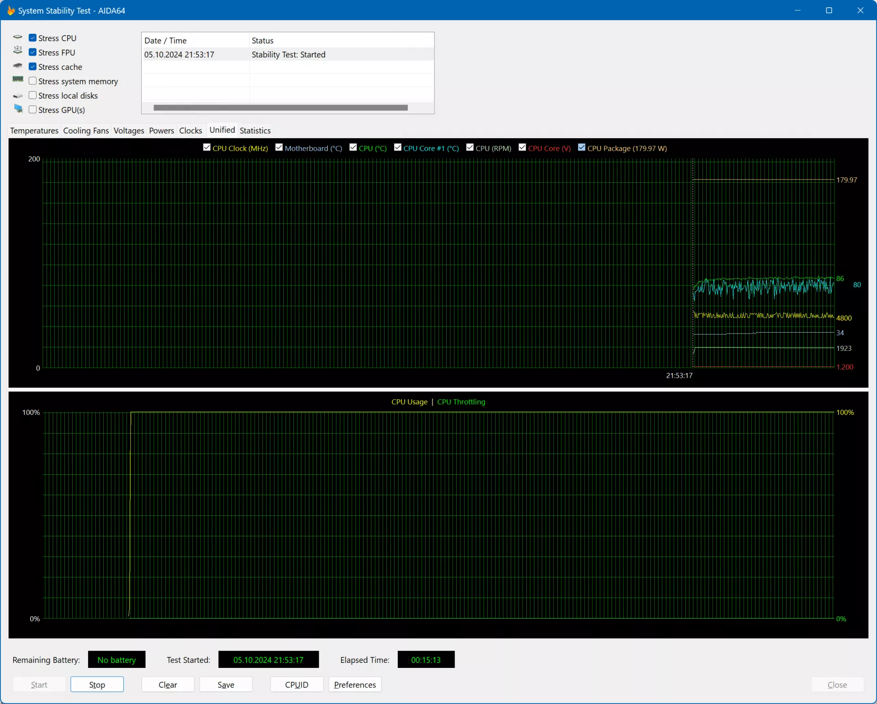877x704 pixels.
Task: Click the Date / Time column header
Action: (x=195, y=40)
